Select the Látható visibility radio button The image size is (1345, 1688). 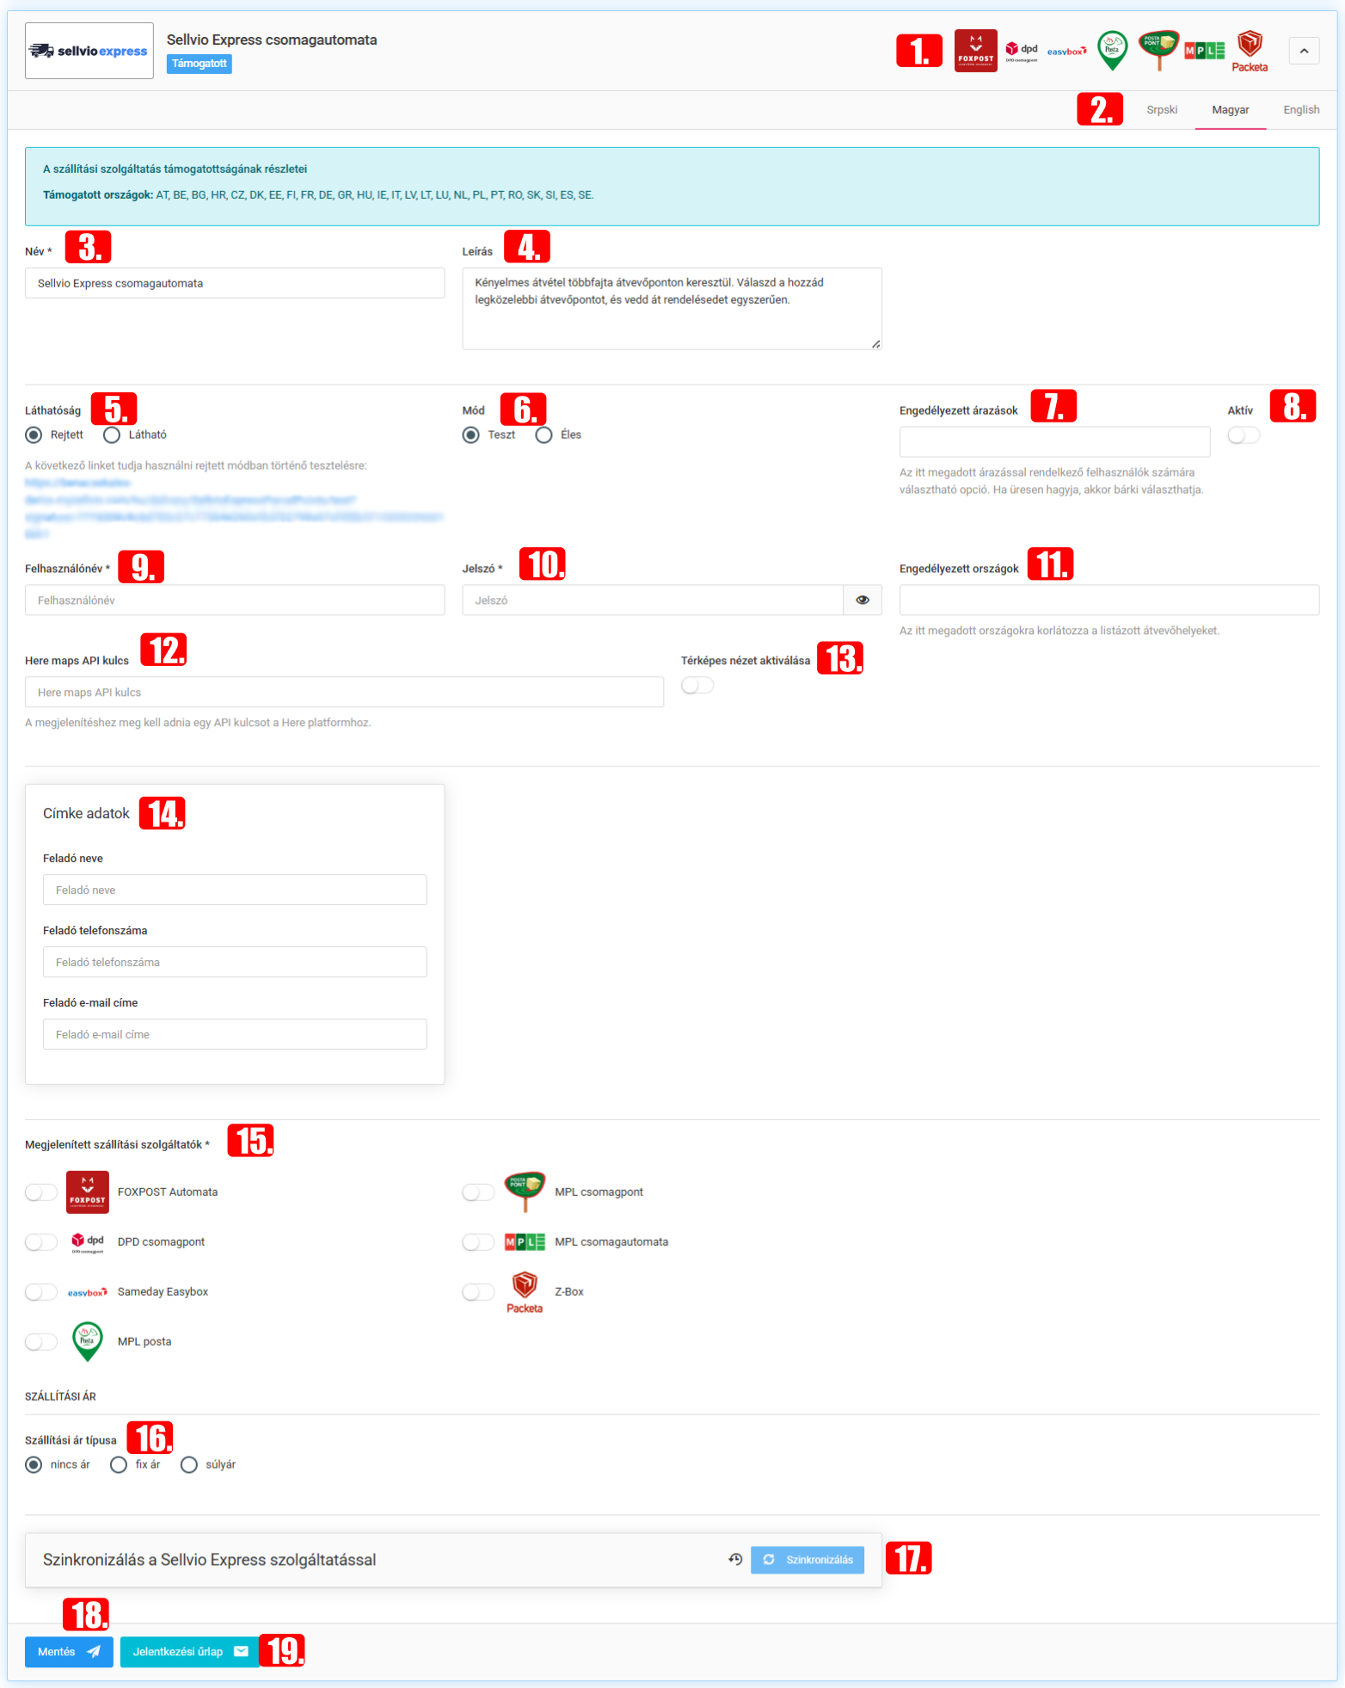tap(112, 435)
